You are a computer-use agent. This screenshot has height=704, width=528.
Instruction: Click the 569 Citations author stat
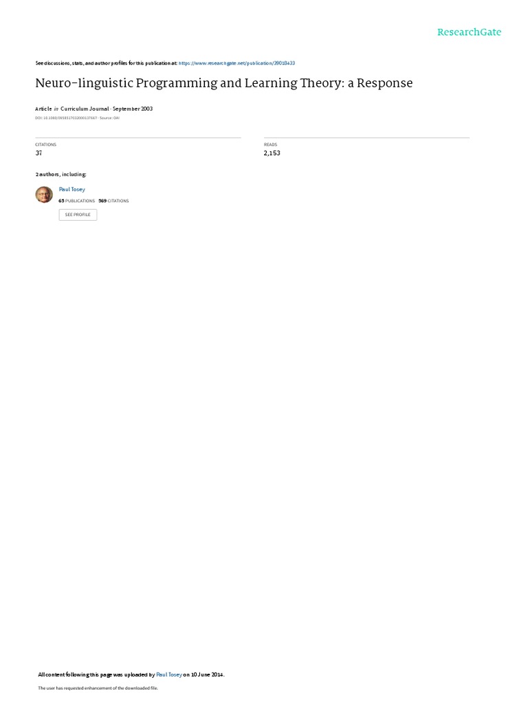[x=113, y=201]
